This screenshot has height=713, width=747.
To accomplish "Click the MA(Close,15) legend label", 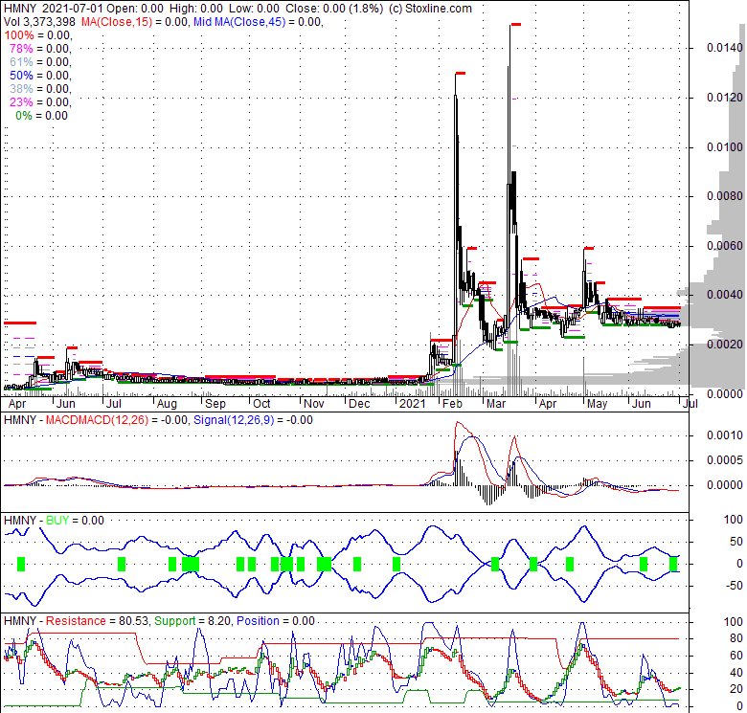I will (116, 22).
